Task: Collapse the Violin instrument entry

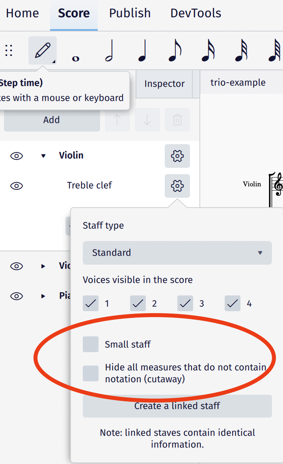Action: pos(43,156)
